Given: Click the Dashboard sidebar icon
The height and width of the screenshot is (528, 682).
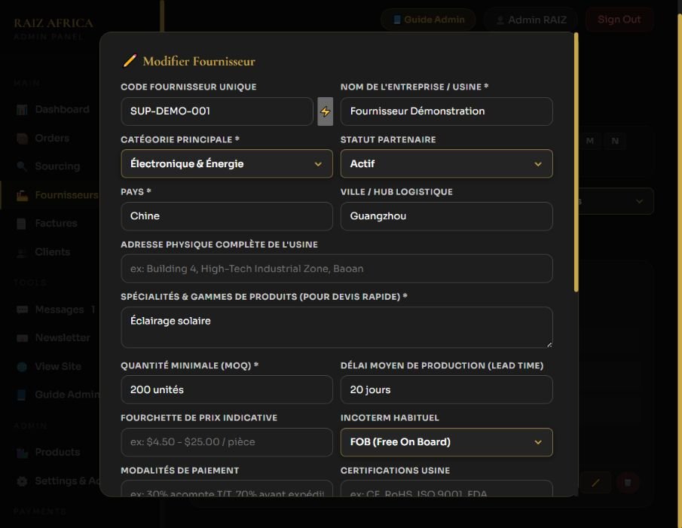Looking at the screenshot, I should click(22, 109).
